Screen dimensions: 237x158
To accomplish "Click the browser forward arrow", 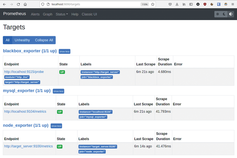I will click(11, 4).
